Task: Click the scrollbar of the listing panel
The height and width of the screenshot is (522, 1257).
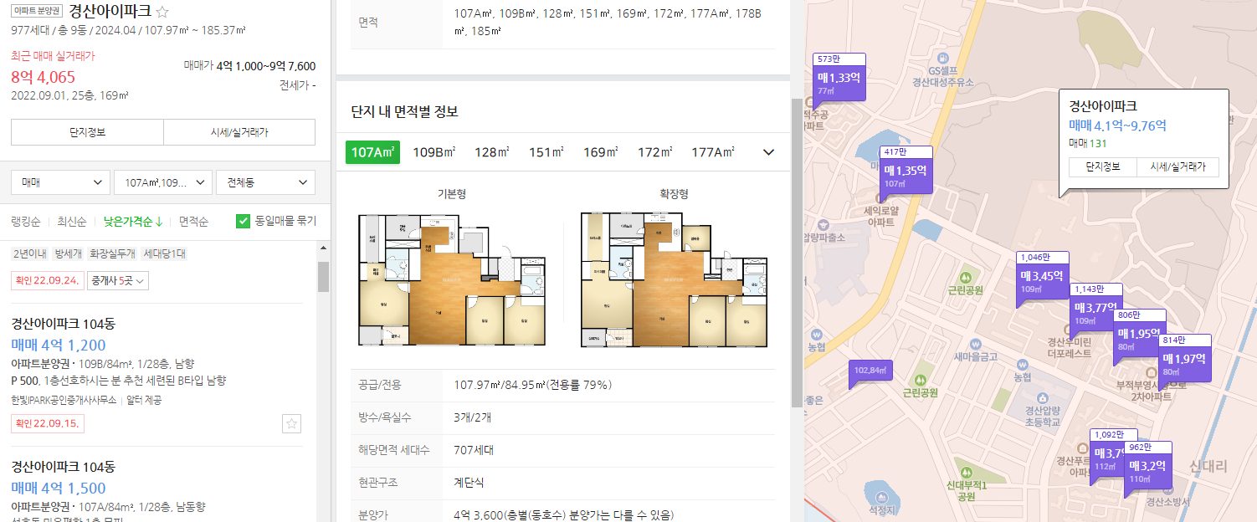Action: point(323,276)
